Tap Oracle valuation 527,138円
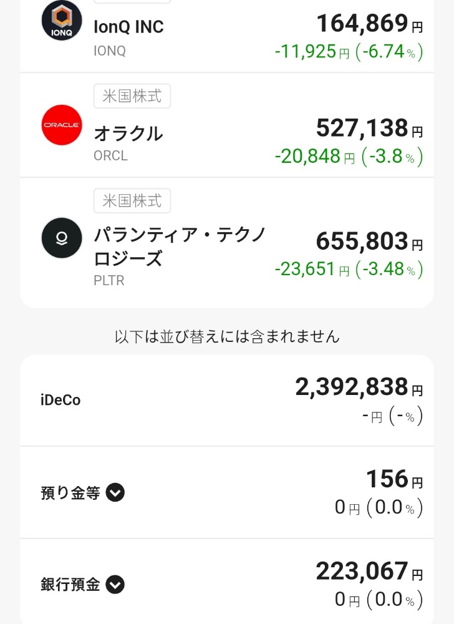Image resolution: width=454 pixels, height=624 pixels. (x=370, y=128)
